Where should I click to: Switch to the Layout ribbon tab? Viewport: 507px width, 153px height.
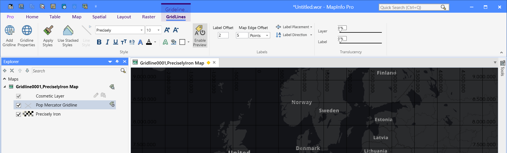124,17
